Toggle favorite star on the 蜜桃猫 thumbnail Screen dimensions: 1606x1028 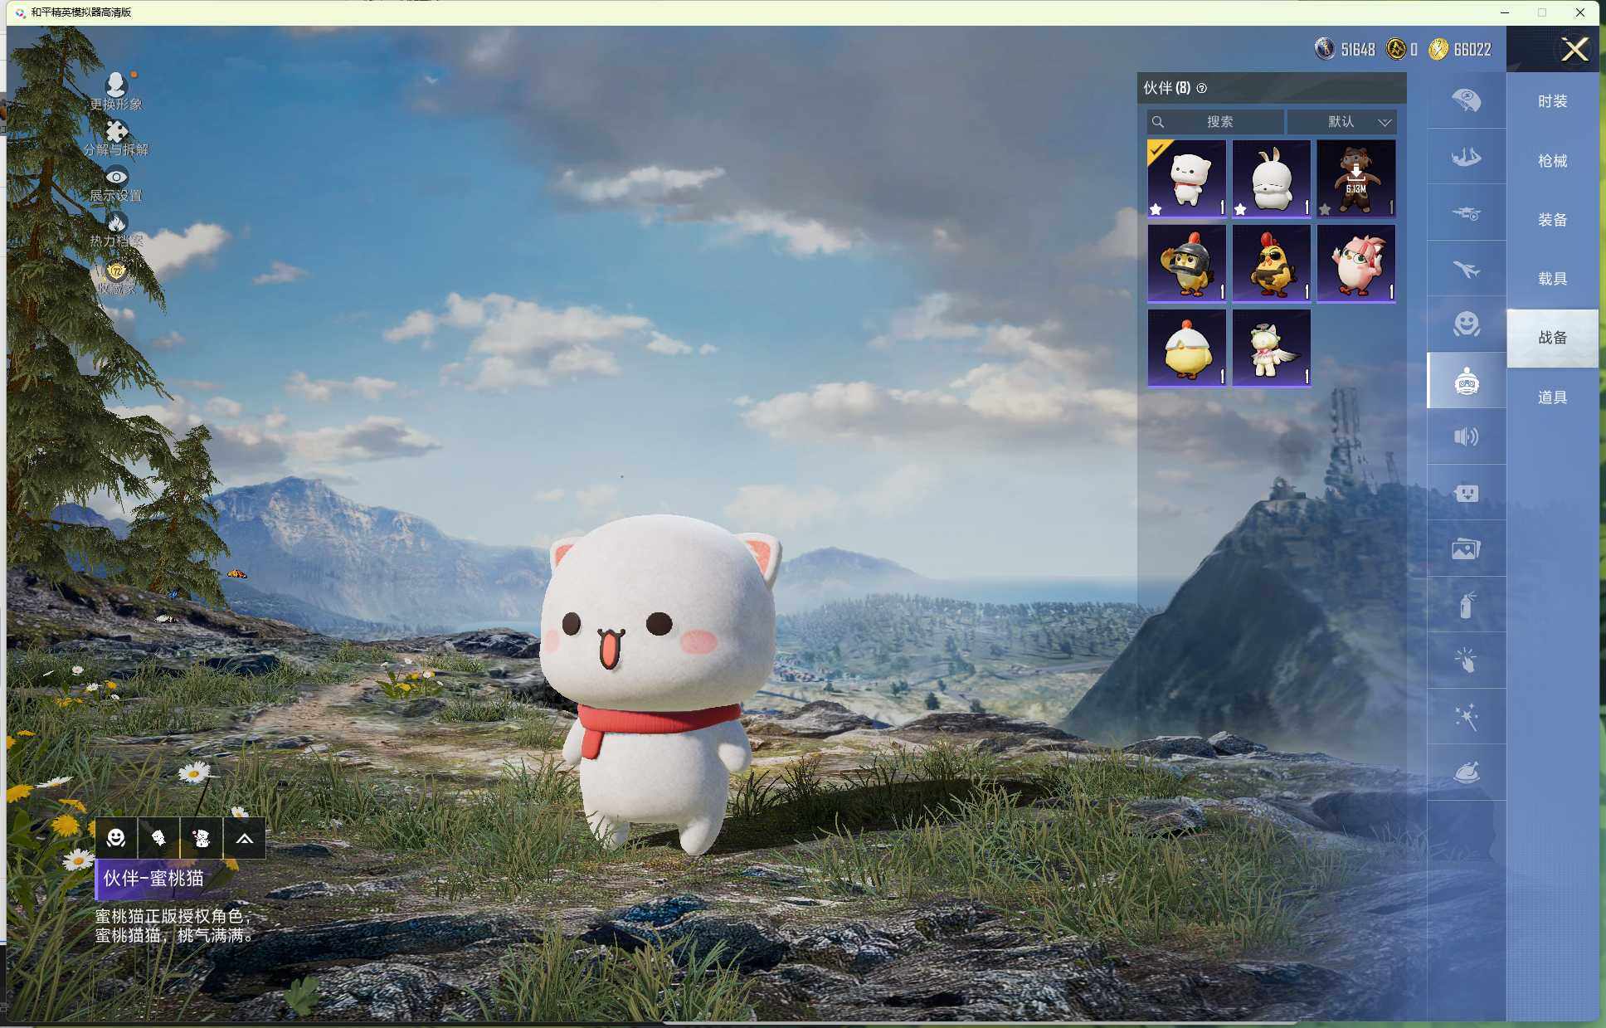1156,209
